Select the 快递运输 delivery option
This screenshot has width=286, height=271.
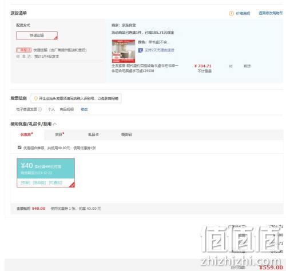point(37,35)
